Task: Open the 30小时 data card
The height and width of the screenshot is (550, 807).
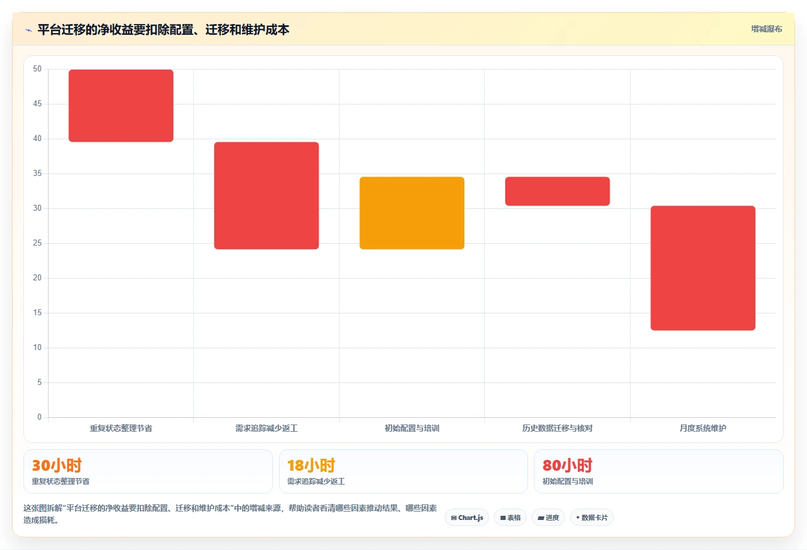Action: pyautogui.click(x=148, y=471)
